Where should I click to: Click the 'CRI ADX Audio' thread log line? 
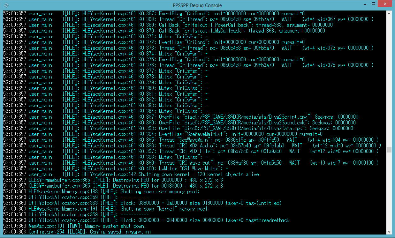[192, 145]
